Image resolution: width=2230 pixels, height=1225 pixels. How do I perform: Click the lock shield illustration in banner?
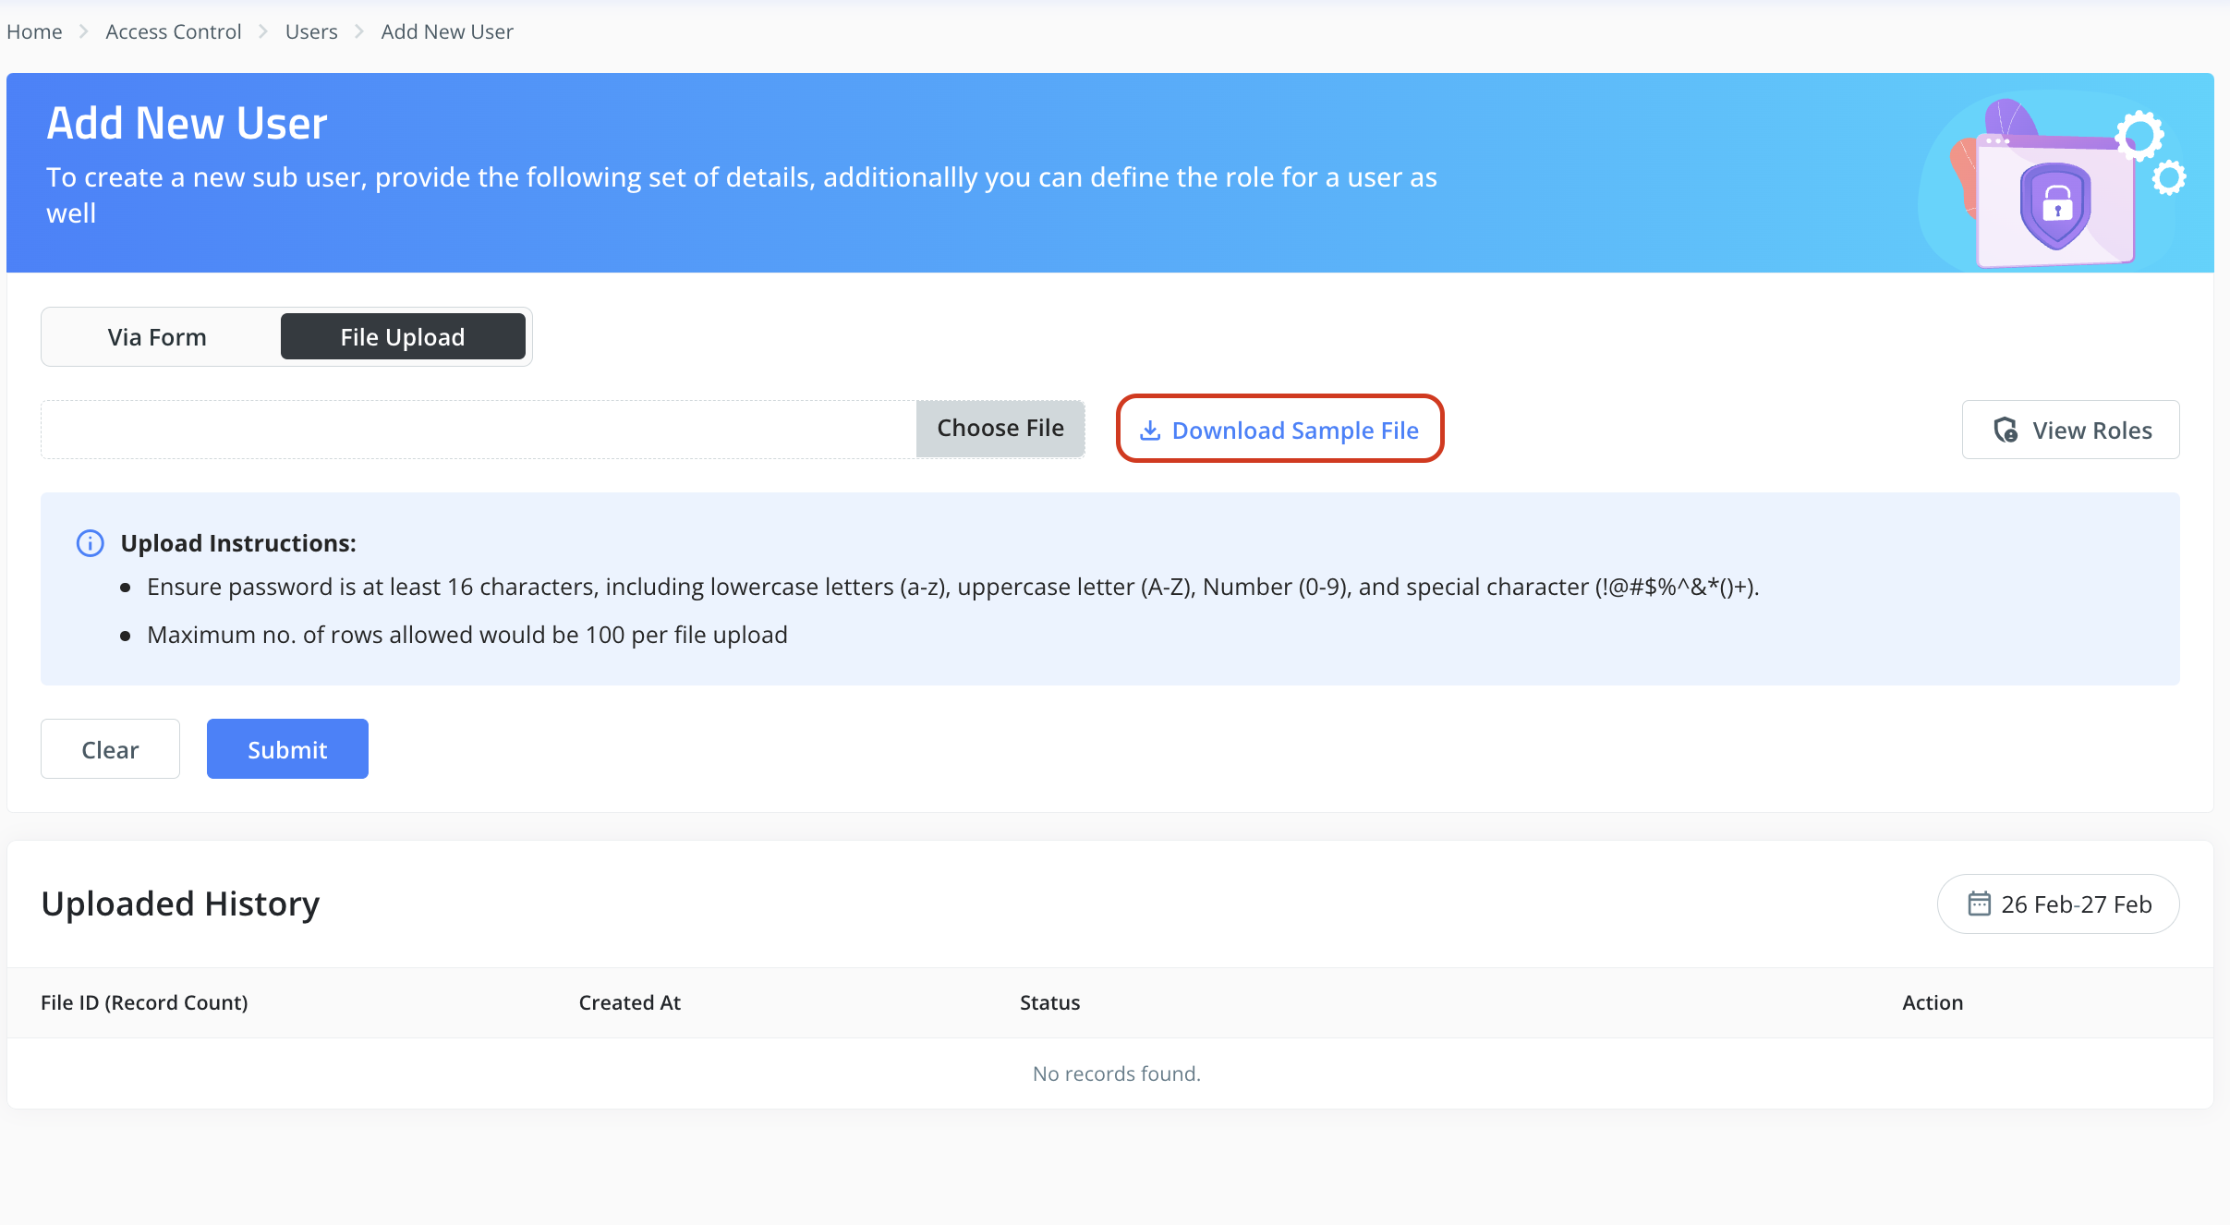click(x=2055, y=205)
